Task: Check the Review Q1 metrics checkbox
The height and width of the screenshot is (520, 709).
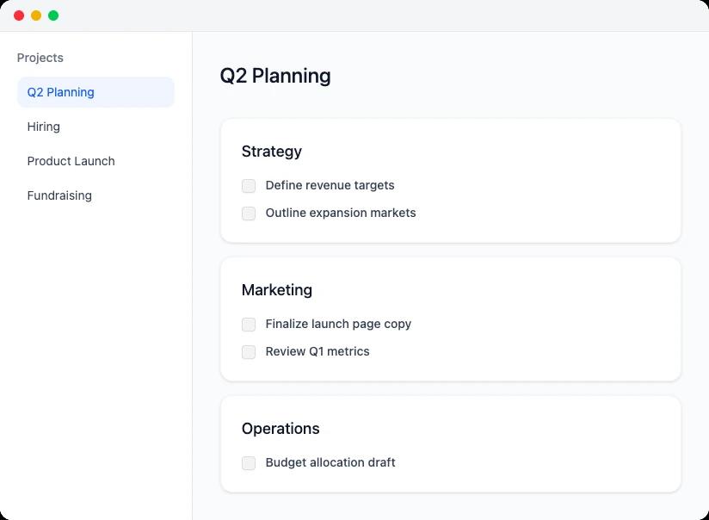Action: click(x=249, y=352)
